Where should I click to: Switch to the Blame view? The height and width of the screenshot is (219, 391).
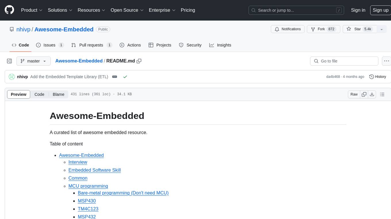[58, 94]
